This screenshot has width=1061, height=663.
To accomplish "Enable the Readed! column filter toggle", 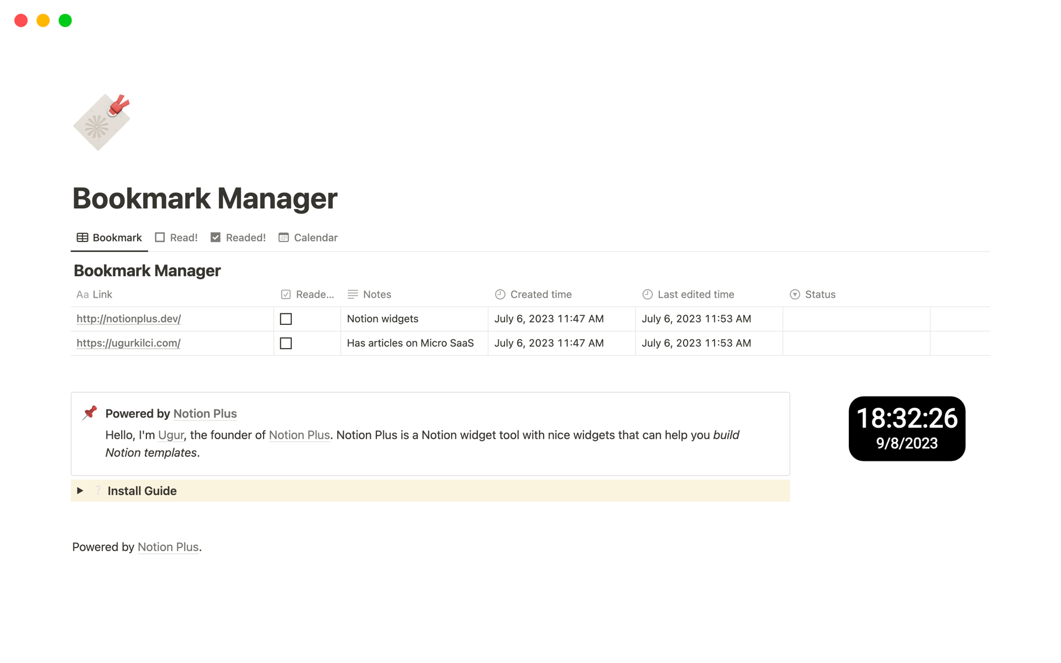I will [x=236, y=238].
